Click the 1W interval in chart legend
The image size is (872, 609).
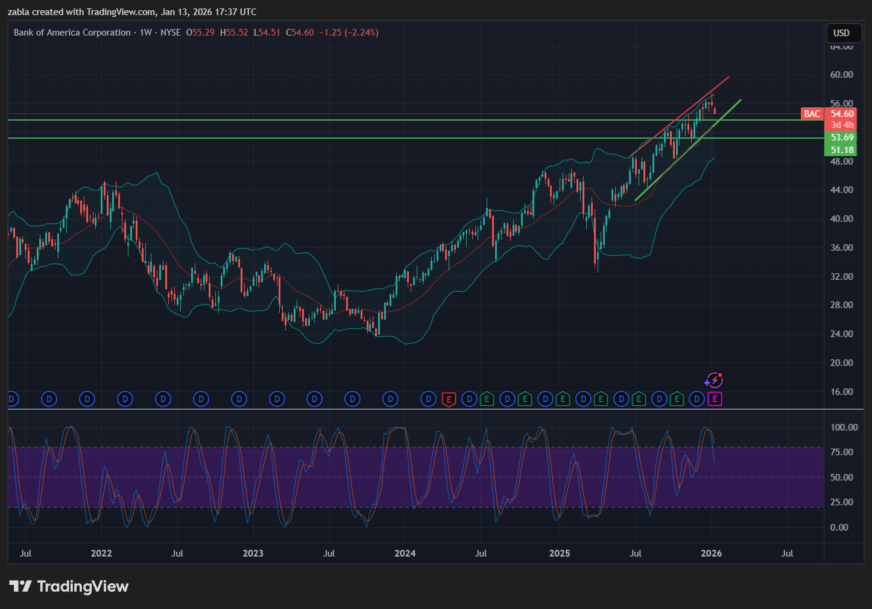click(x=145, y=33)
